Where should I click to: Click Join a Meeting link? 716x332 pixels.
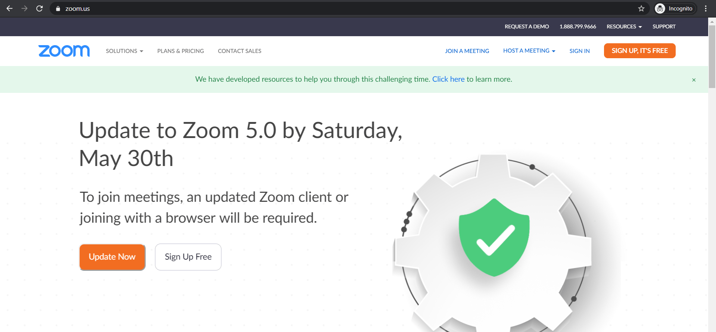pos(467,51)
